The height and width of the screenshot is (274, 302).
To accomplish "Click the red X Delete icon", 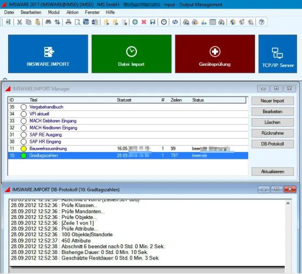I will coord(144,22).
